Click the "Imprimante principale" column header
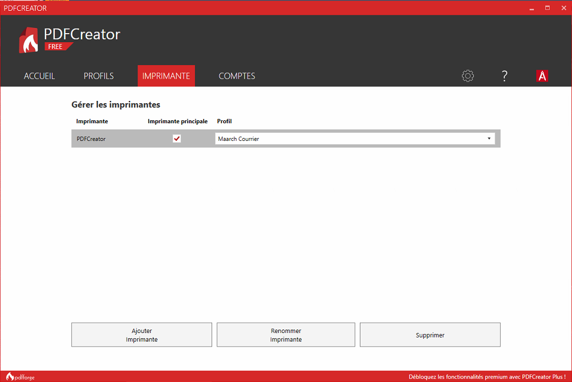The image size is (572, 382). [x=178, y=121]
